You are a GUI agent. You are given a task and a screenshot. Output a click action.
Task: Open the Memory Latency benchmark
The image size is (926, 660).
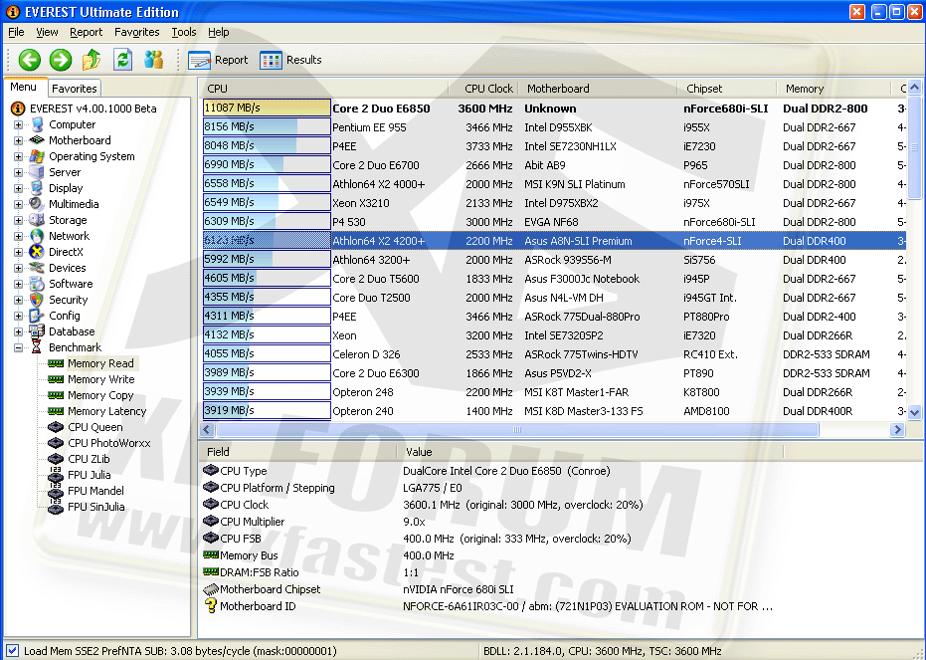[106, 411]
